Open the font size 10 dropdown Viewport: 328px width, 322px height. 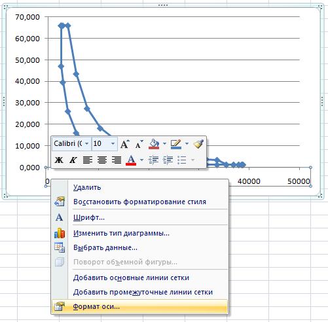pos(113,143)
